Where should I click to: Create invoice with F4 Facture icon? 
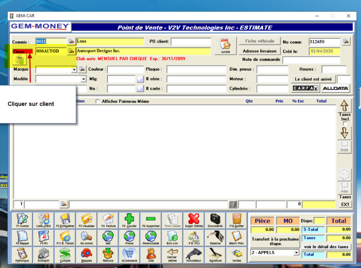[108, 221]
